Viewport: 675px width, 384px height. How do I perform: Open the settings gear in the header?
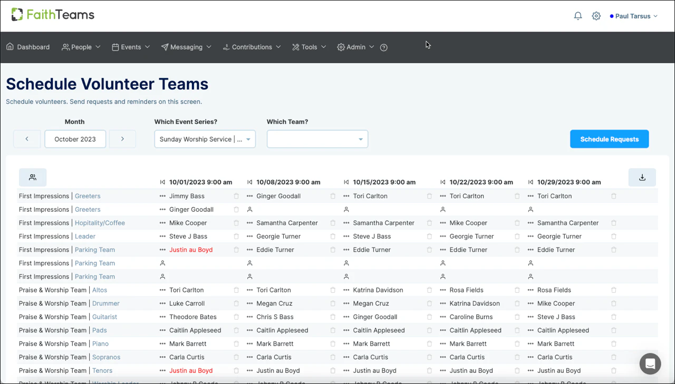point(596,16)
